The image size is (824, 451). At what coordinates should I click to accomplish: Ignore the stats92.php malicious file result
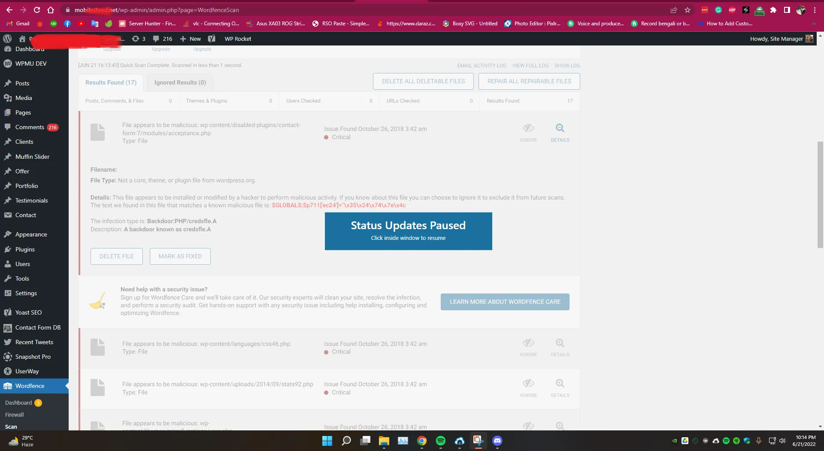click(528, 388)
